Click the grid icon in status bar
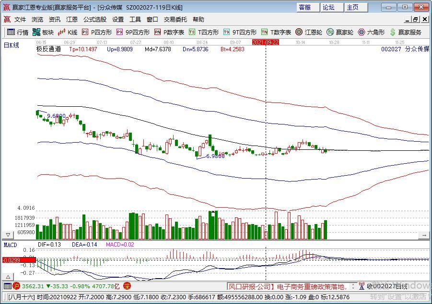The image size is (432, 304). click(7, 286)
